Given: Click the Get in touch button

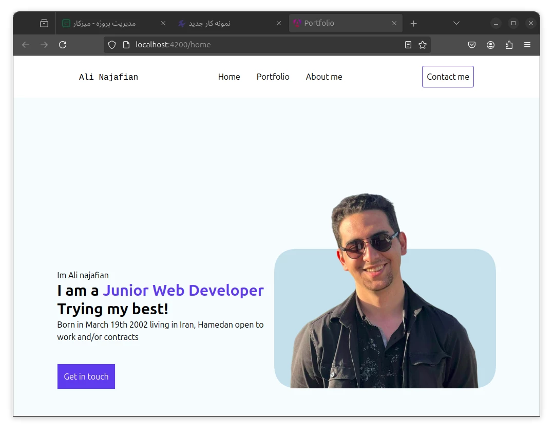Looking at the screenshot, I should coord(86,376).
